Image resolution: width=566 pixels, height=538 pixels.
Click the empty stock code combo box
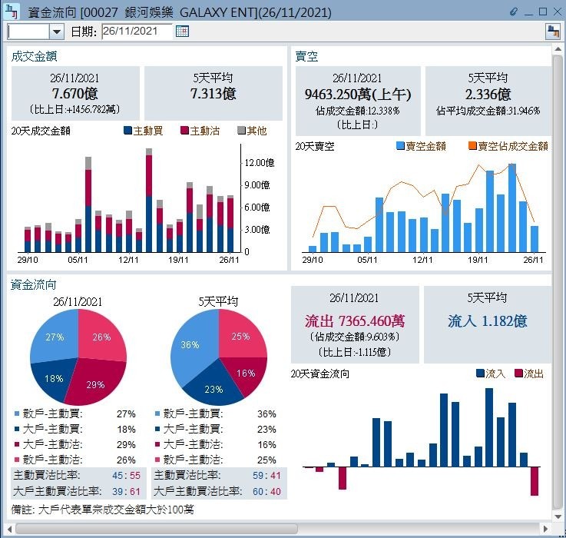(x=28, y=32)
